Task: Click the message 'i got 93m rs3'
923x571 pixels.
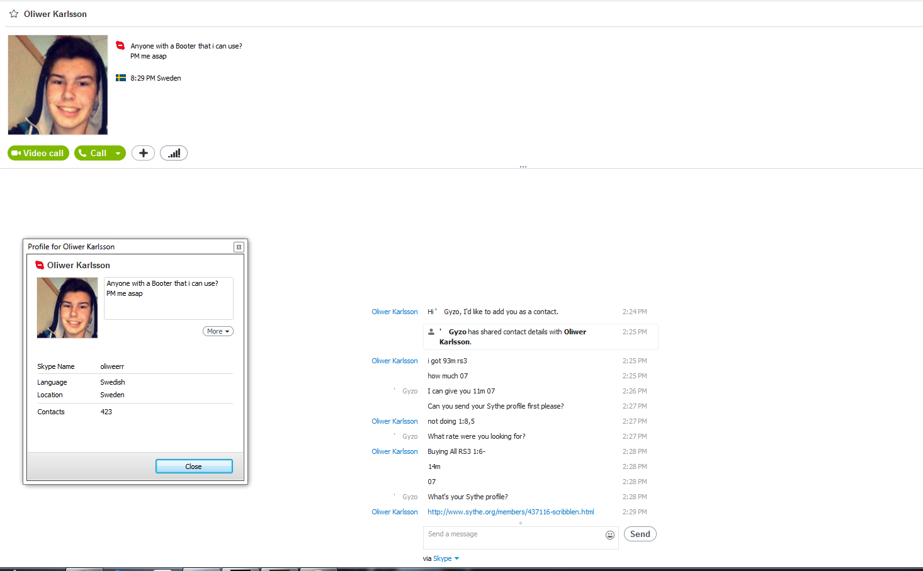Action: [x=448, y=361]
